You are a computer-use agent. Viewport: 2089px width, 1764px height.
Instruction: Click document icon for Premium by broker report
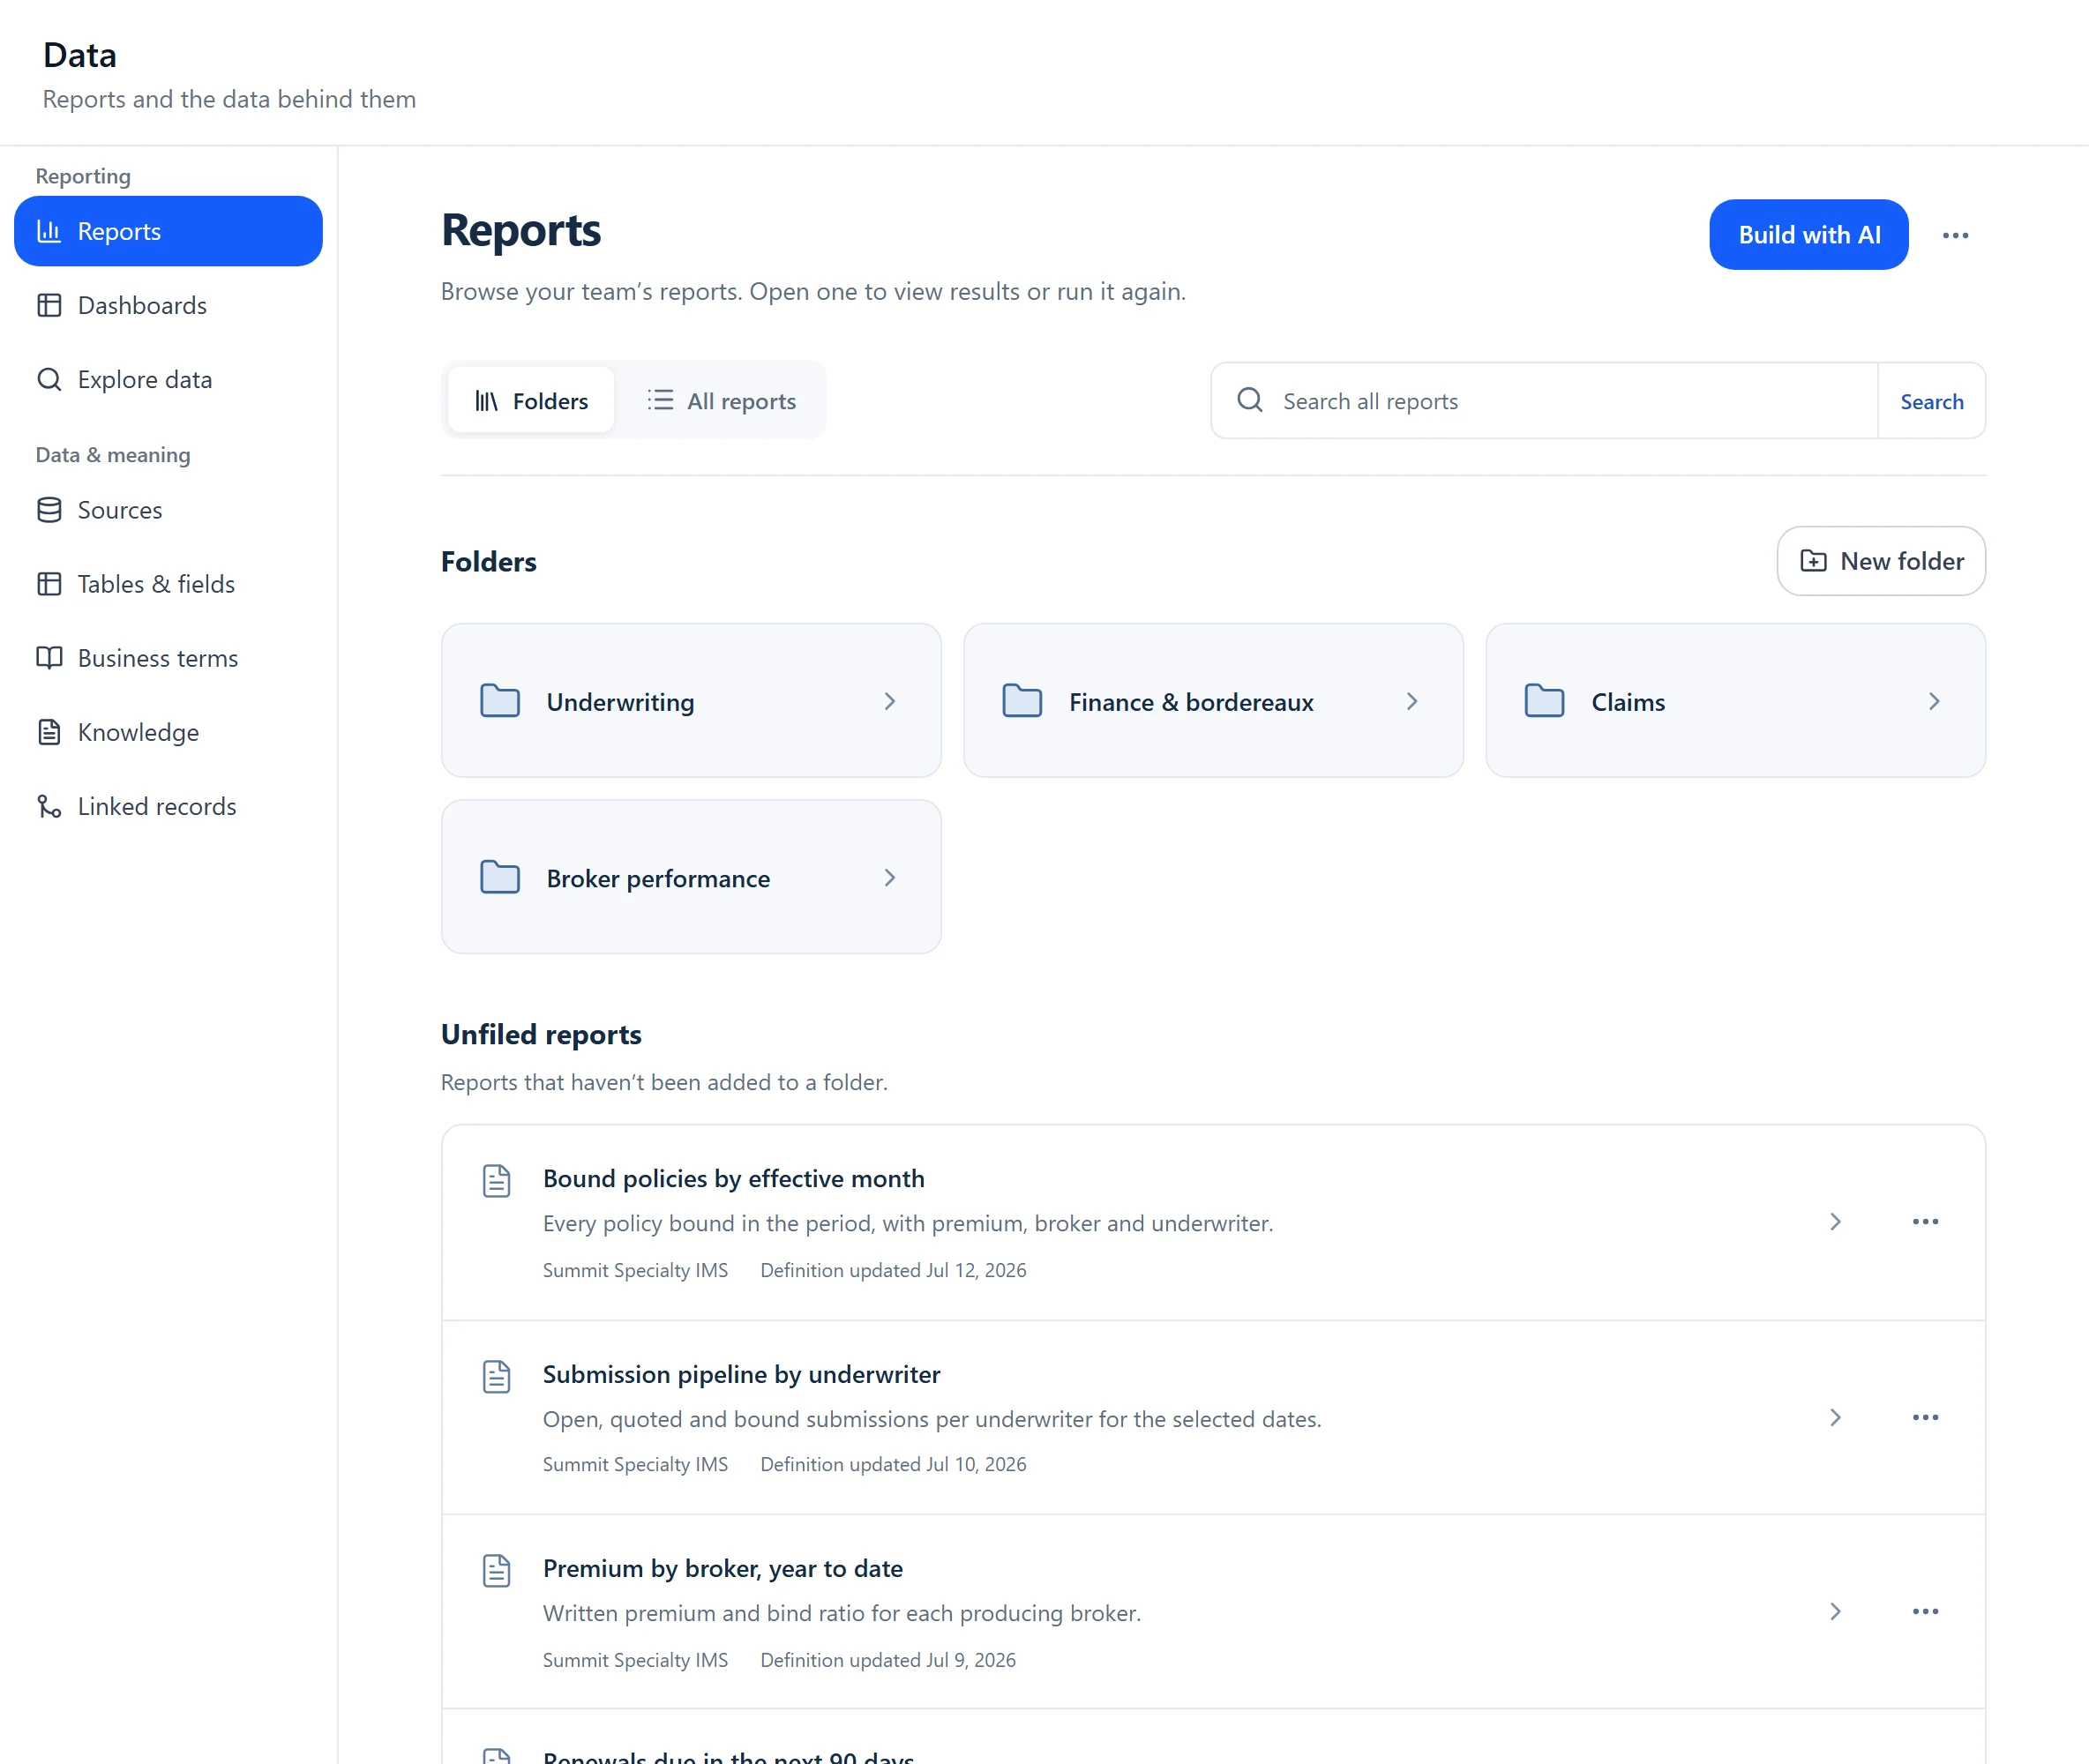pyautogui.click(x=496, y=1570)
